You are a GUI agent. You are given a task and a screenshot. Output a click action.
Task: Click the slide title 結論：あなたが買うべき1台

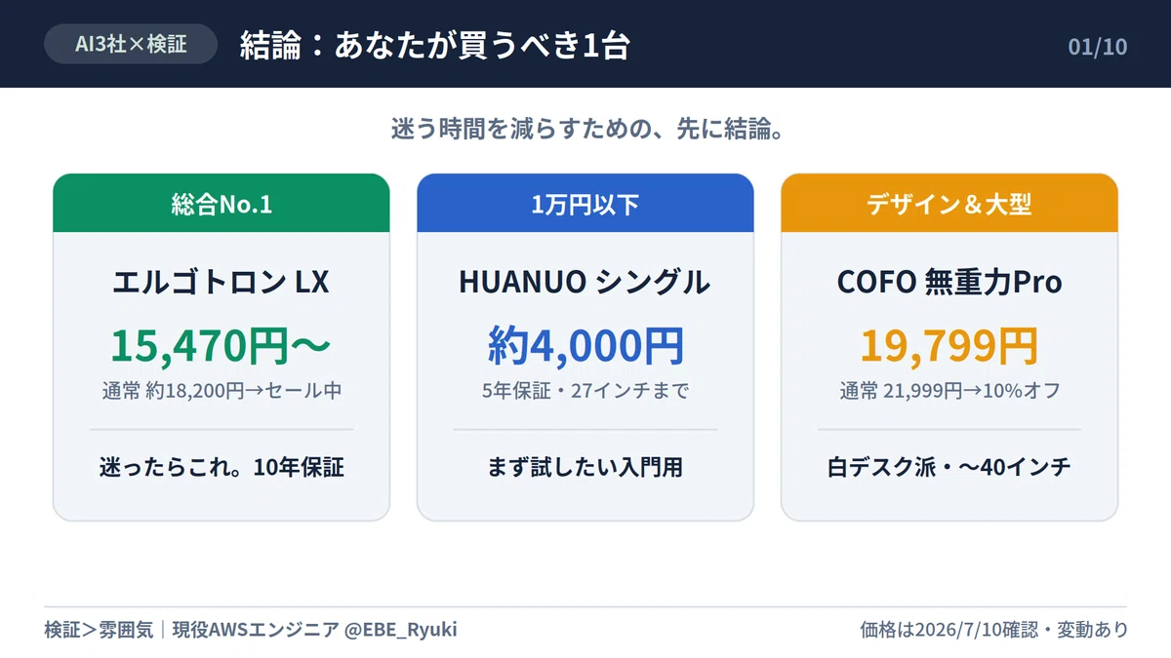point(434,45)
